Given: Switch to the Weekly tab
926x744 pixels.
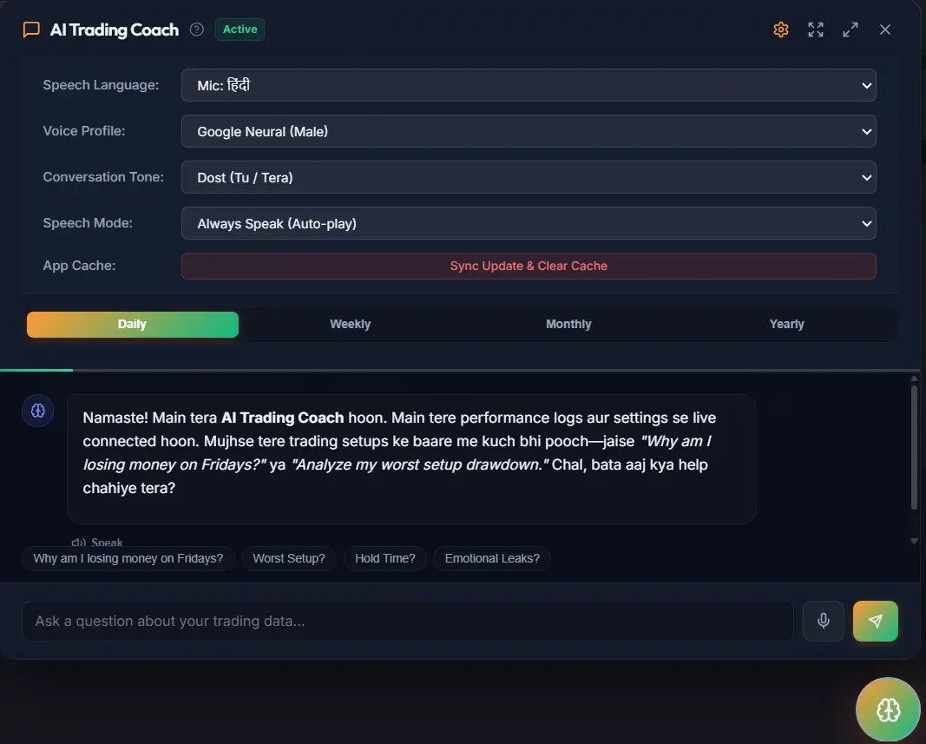Looking at the screenshot, I should click(351, 325).
